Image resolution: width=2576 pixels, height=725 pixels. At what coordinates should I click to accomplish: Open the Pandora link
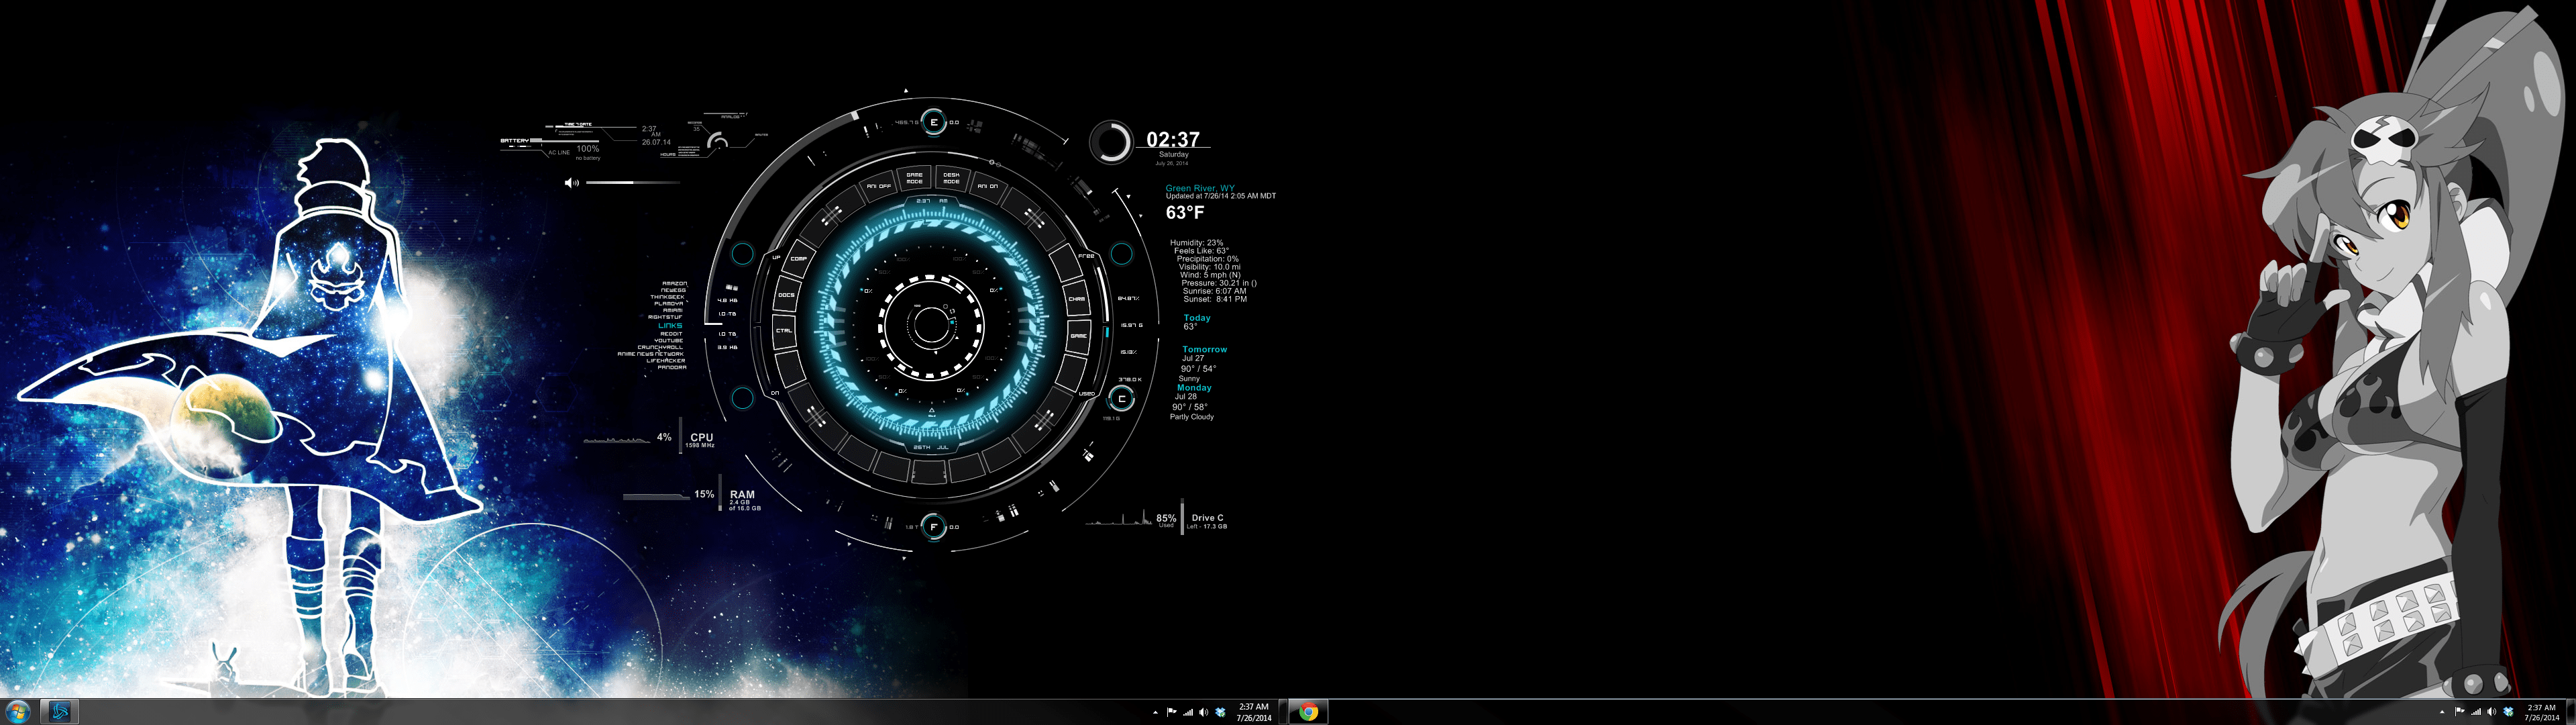pos(671,367)
